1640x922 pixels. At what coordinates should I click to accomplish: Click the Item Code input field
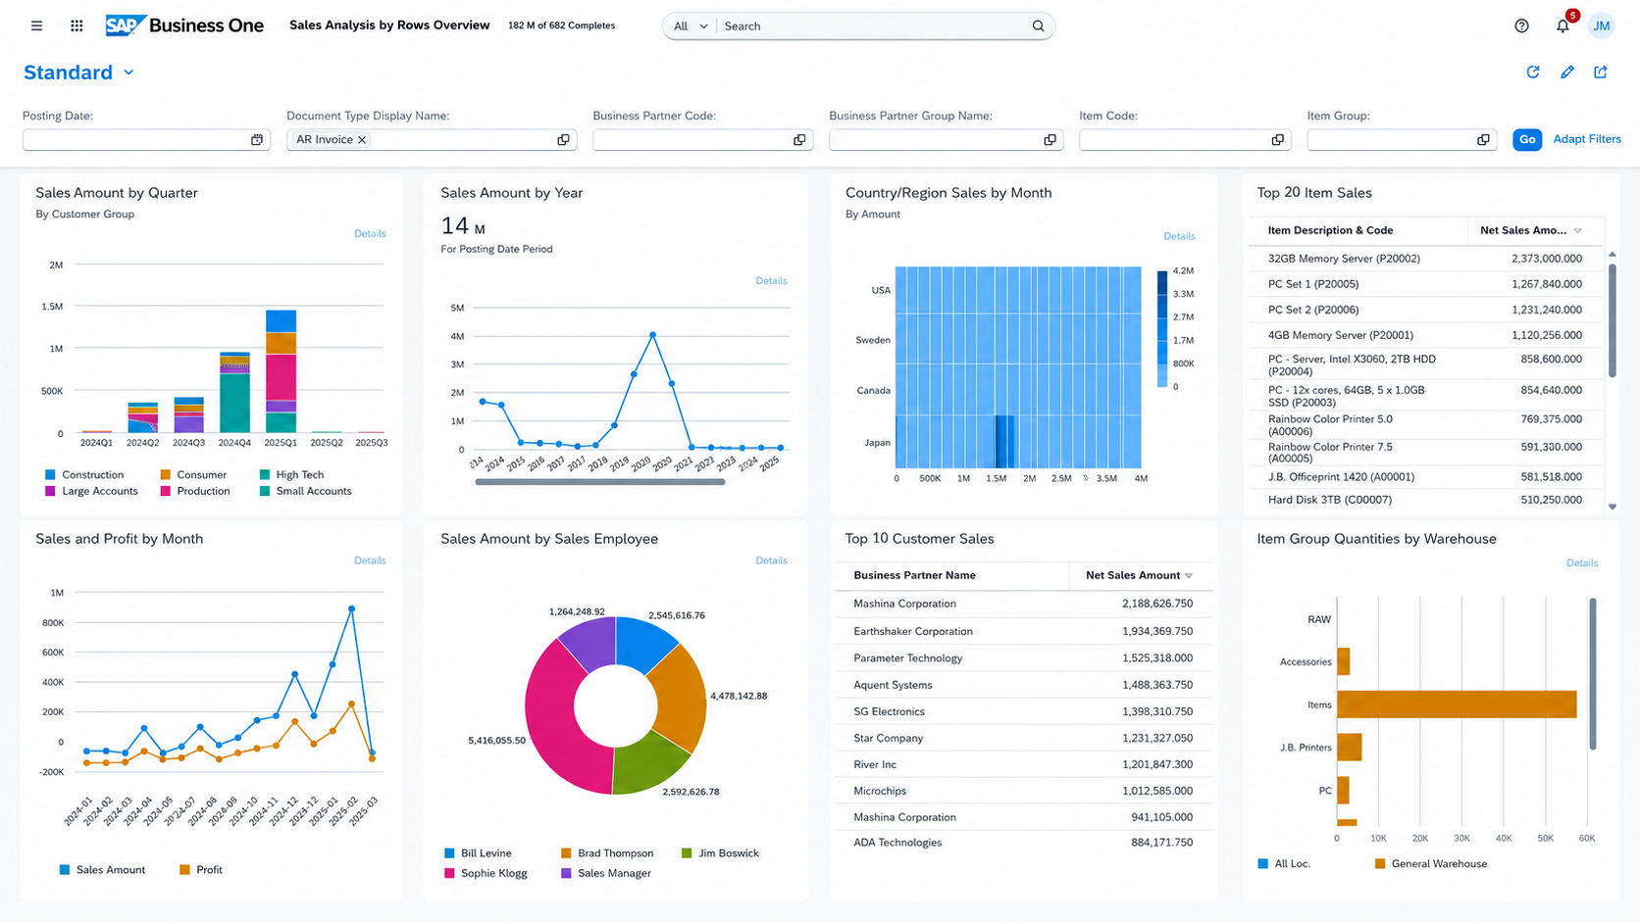coord(1185,140)
